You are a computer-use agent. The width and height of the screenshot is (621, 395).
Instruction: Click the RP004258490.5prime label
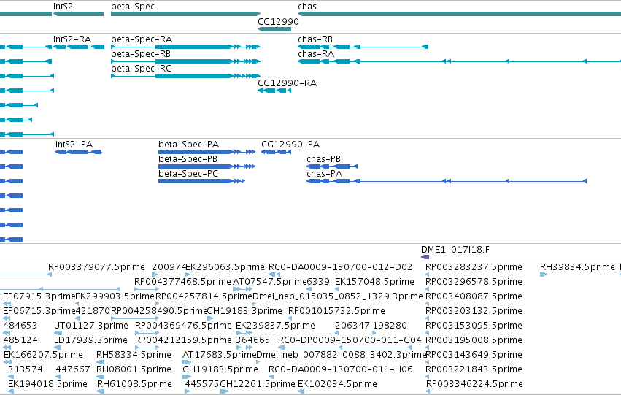coord(159,311)
